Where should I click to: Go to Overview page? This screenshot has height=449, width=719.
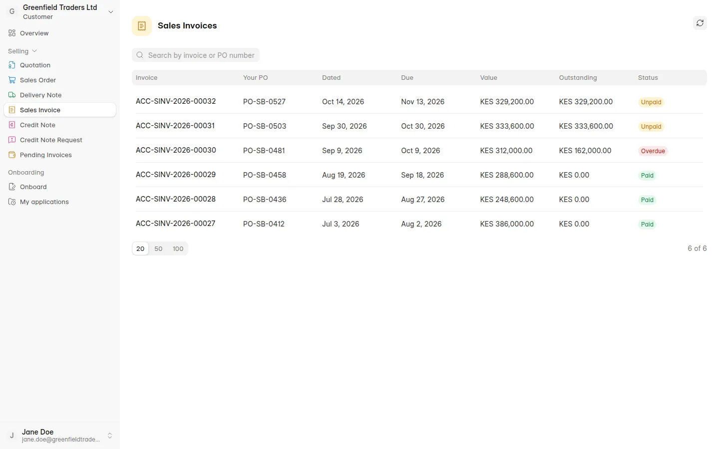(x=60, y=33)
